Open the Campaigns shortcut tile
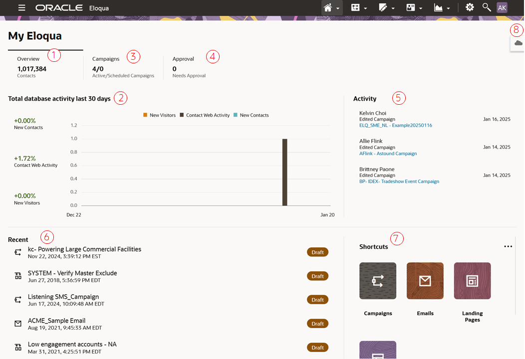 378,281
